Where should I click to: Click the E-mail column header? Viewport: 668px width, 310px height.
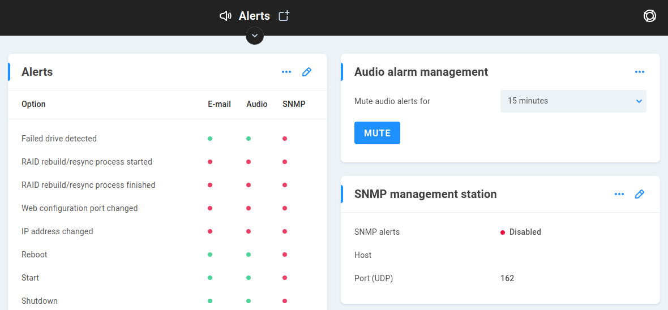pyautogui.click(x=220, y=104)
